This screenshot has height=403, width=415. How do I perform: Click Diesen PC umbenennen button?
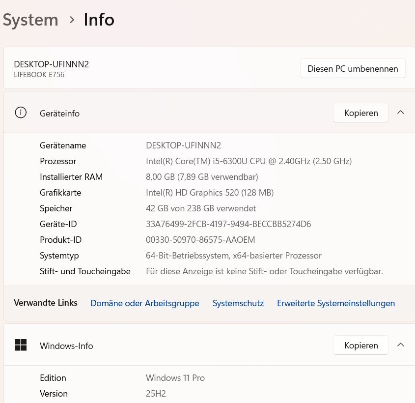(x=353, y=69)
